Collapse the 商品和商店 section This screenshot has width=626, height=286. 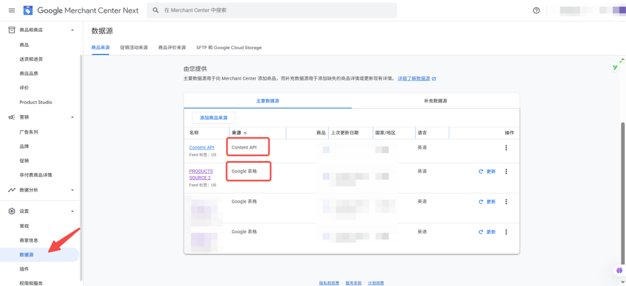[x=72, y=30]
